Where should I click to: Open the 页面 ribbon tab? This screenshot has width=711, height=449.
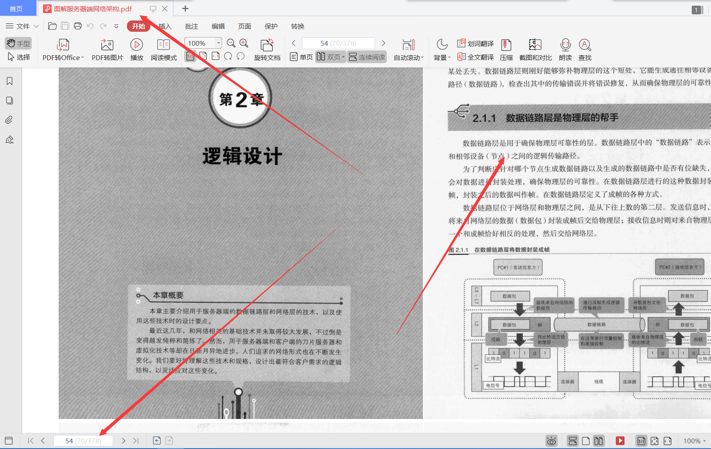(245, 26)
